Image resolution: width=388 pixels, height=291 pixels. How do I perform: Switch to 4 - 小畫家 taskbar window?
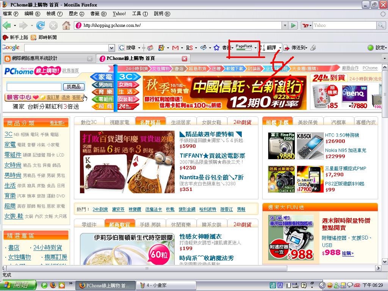pyautogui.click(x=166, y=285)
